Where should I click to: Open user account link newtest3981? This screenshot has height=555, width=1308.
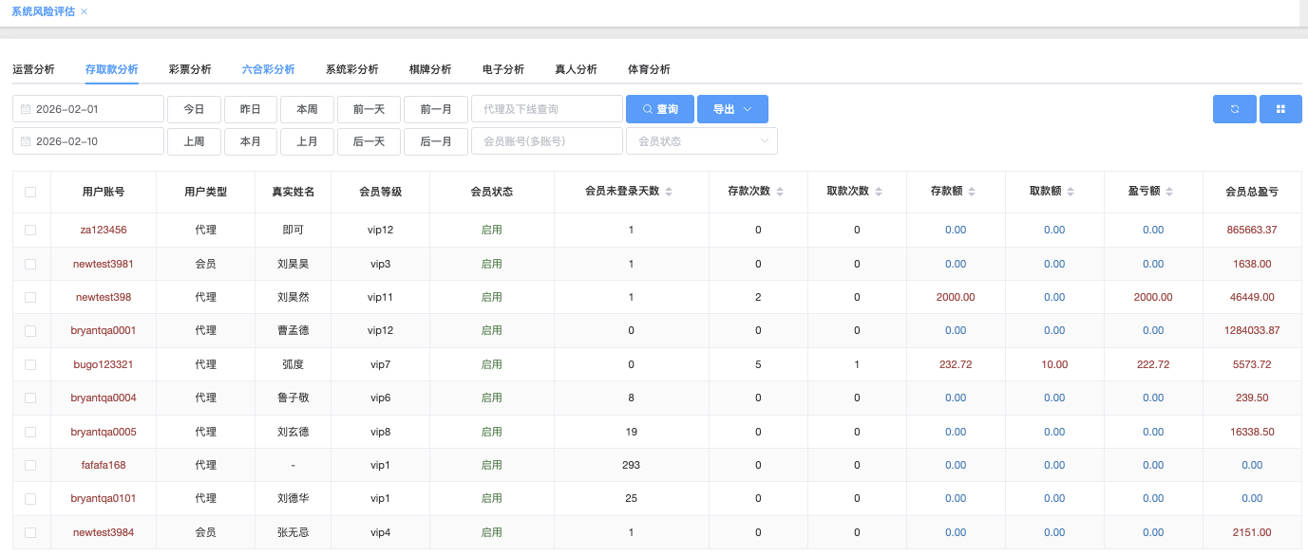pyautogui.click(x=104, y=264)
